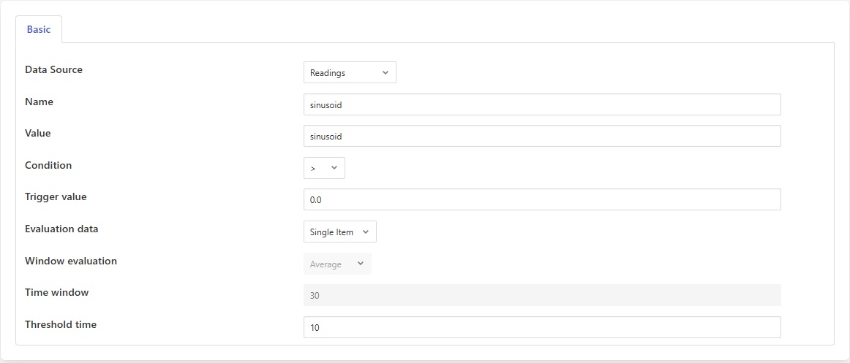
Task: Click the Condition label text
Action: [48, 166]
